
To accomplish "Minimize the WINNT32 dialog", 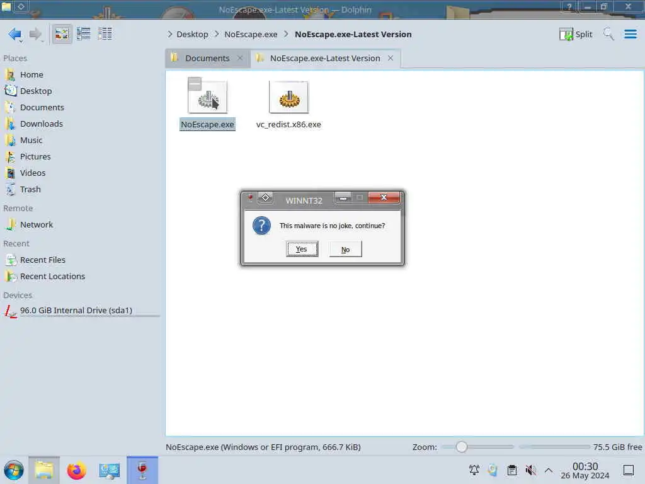I will pyautogui.click(x=343, y=197).
